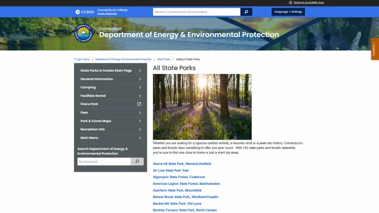Click the Connecticut Government search magnifier button
Viewport: 379px width, 213px height.
[246, 12]
